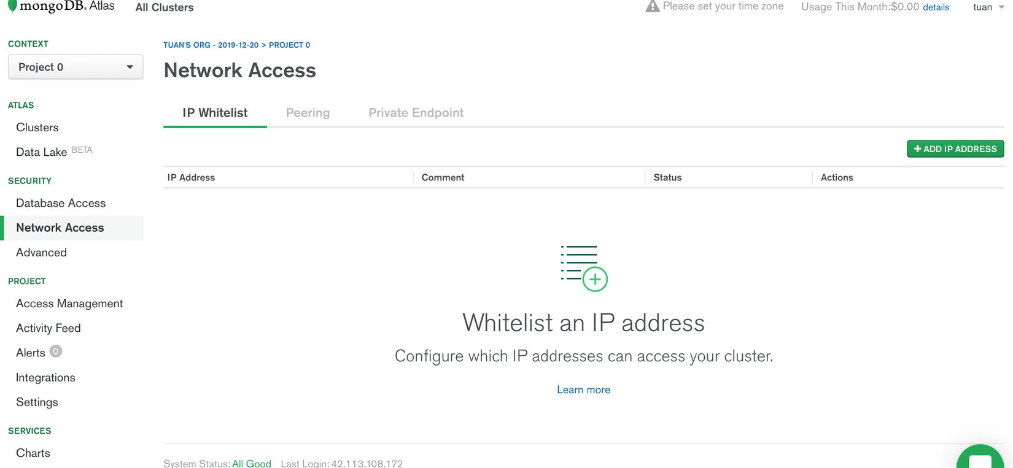This screenshot has height=468, width=1013.
Task: Switch to the Peering tab
Action: click(x=308, y=113)
